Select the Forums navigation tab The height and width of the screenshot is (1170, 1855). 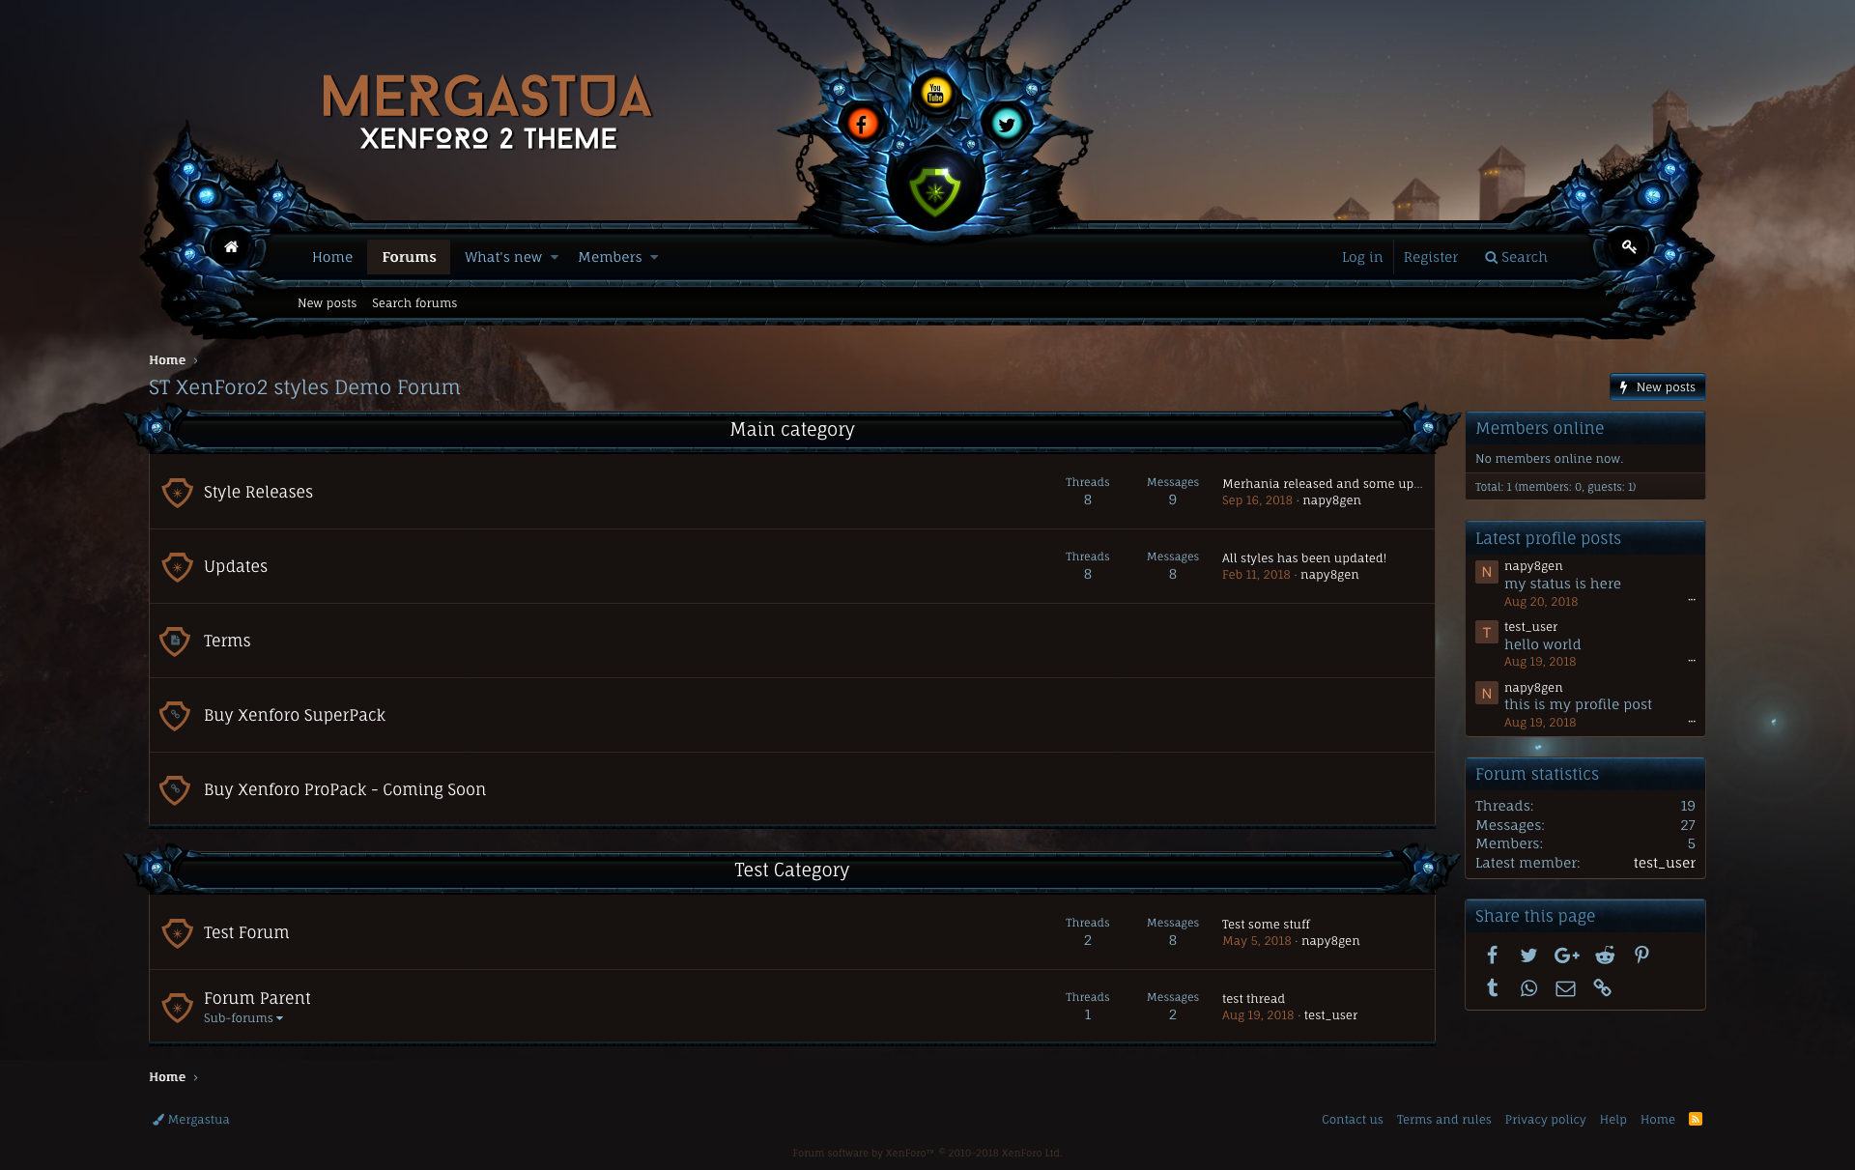click(x=409, y=257)
